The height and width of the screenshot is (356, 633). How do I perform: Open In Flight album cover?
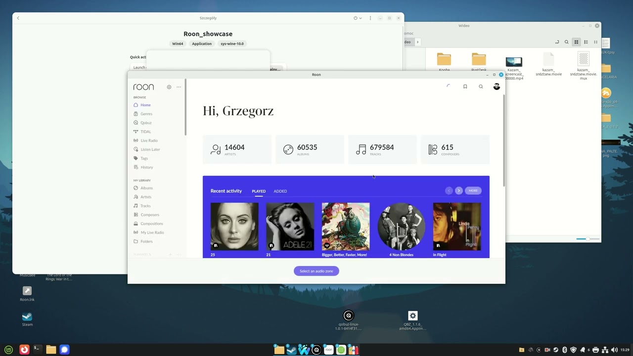[457, 226]
